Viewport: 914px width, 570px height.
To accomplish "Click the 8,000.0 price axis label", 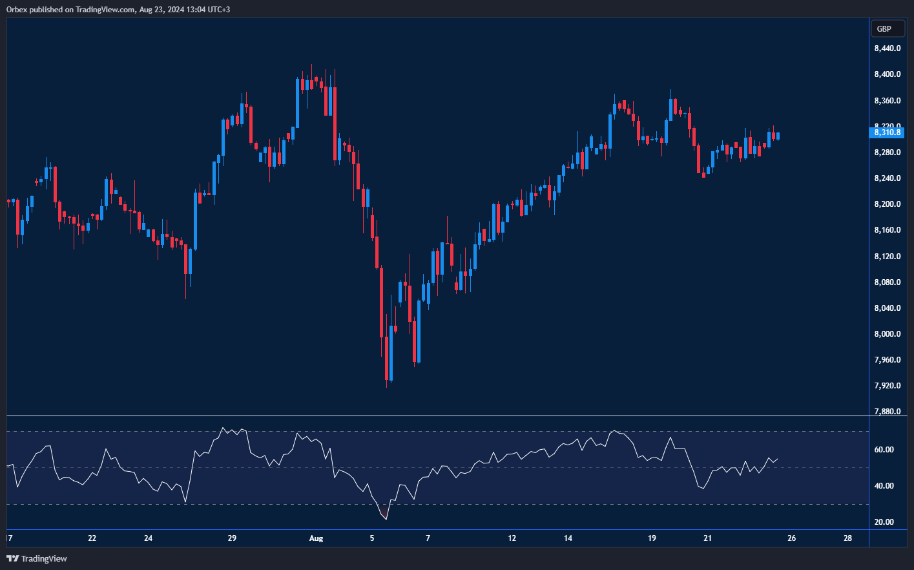I will click(887, 334).
